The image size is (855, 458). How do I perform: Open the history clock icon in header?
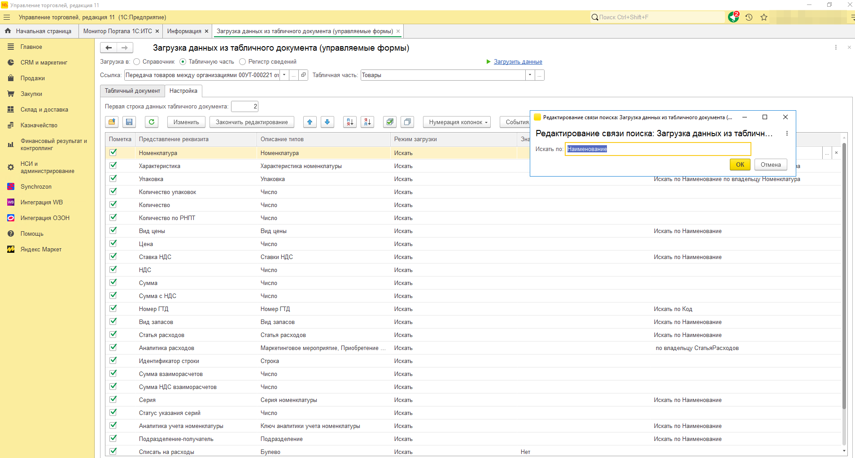coord(749,17)
